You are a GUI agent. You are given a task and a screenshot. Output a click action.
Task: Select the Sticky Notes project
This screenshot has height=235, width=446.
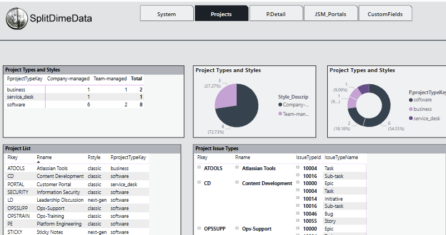click(x=50, y=232)
